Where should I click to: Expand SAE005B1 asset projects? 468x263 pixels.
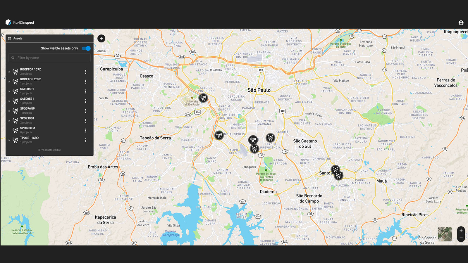pyautogui.click(x=9, y=101)
